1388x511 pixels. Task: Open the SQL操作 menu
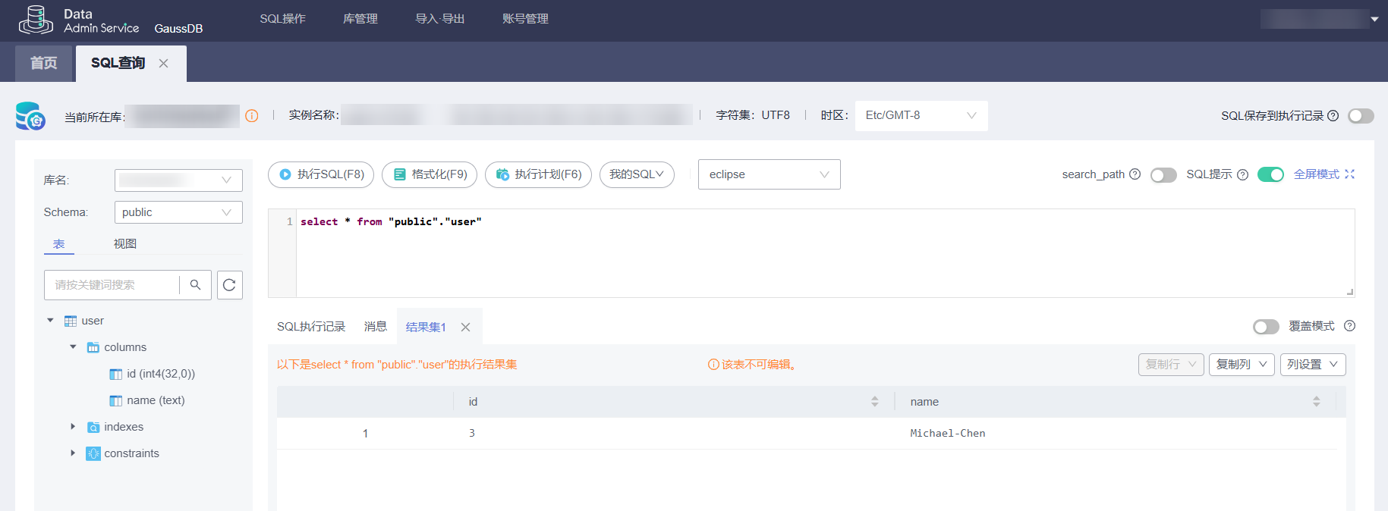click(282, 19)
